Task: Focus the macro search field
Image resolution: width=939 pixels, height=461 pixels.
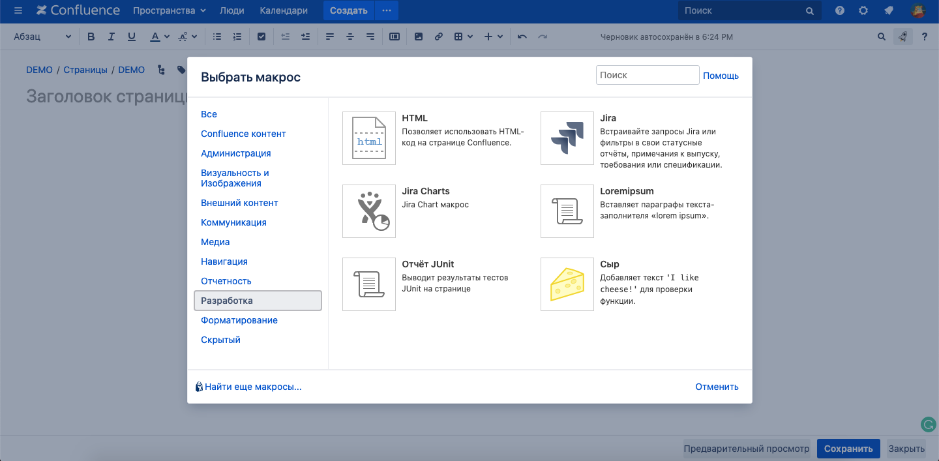Action: [648, 75]
